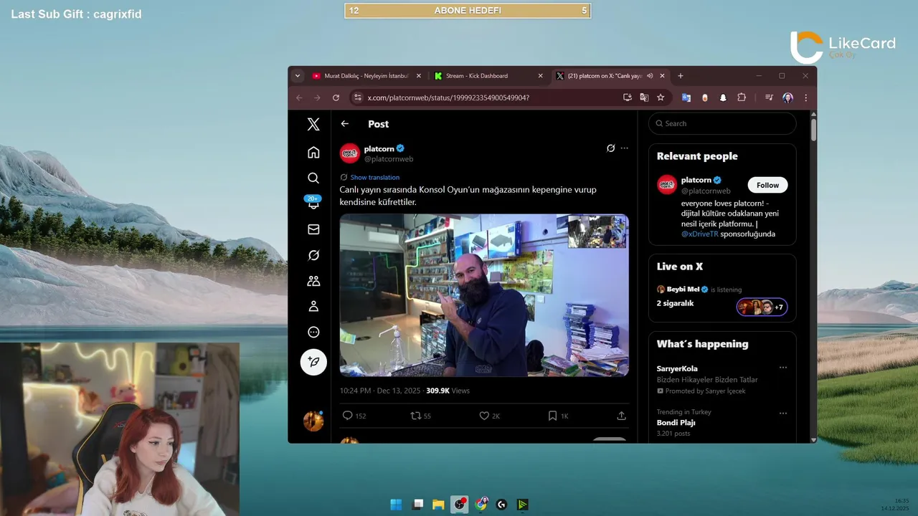Open the Extensions puzzle icon
Viewport: 918px width, 516px height.
pos(742,97)
